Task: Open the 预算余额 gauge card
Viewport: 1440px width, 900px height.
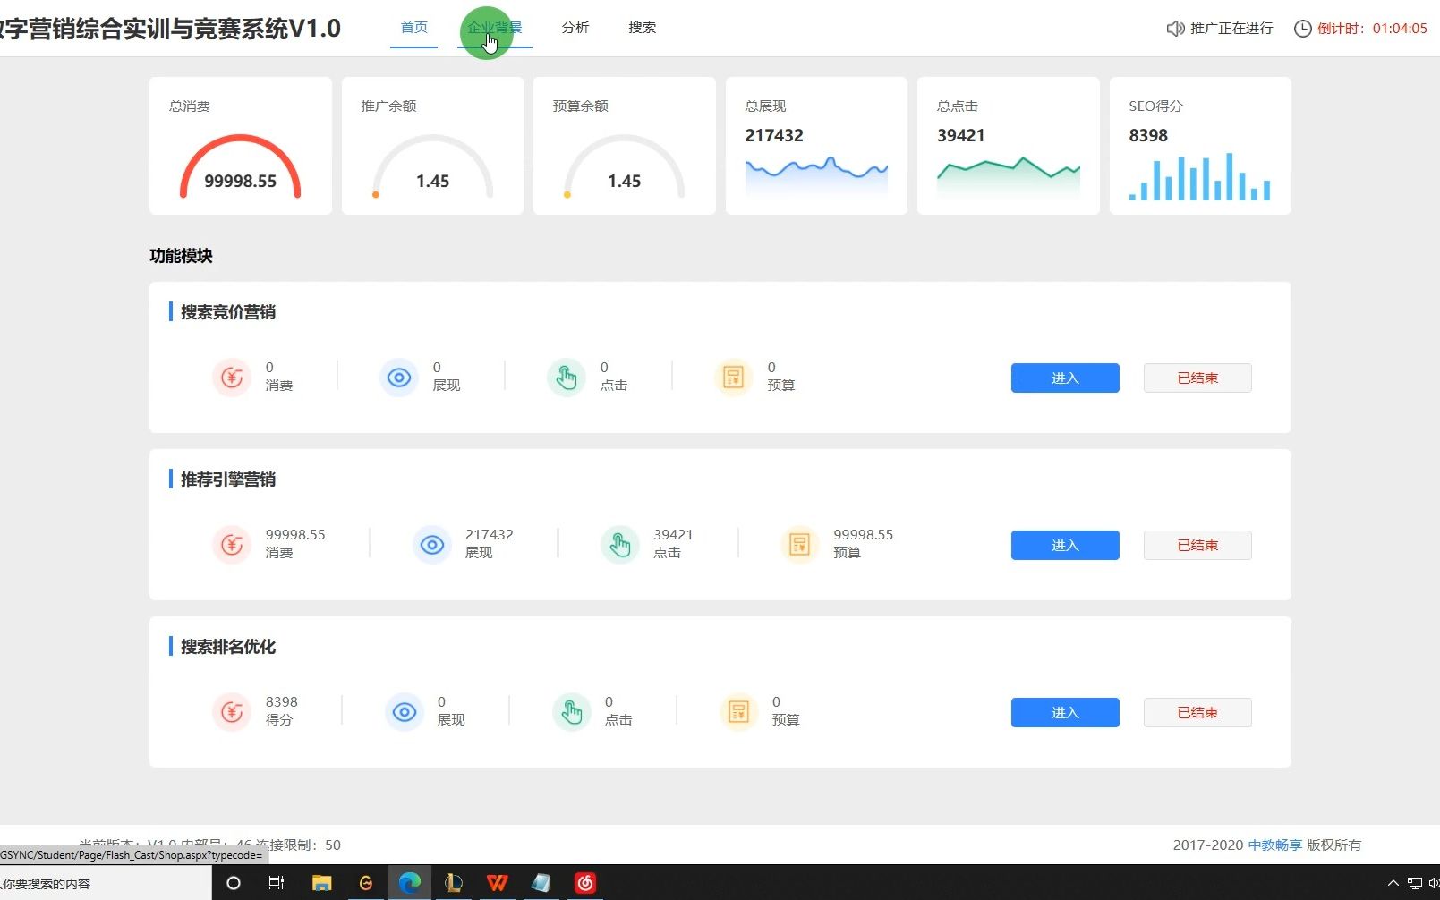Action: tap(624, 146)
